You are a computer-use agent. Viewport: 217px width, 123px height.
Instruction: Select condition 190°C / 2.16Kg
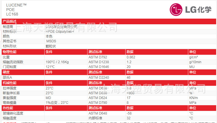(x=57, y=62)
